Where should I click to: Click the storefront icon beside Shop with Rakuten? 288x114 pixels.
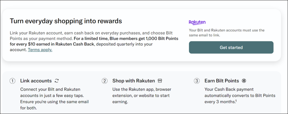pos(160,81)
